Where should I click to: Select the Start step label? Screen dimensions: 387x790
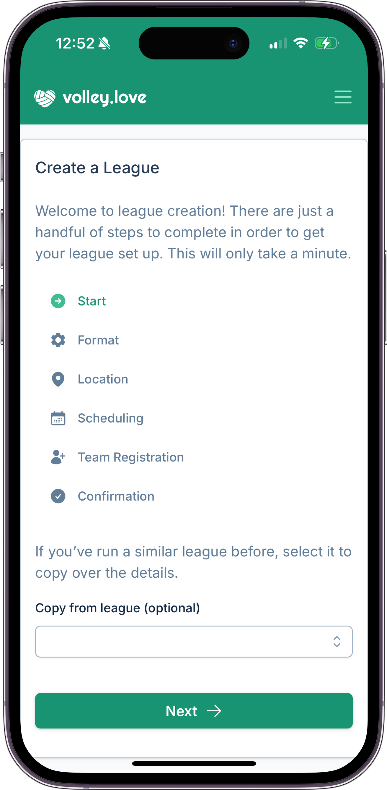click(92, 301)
